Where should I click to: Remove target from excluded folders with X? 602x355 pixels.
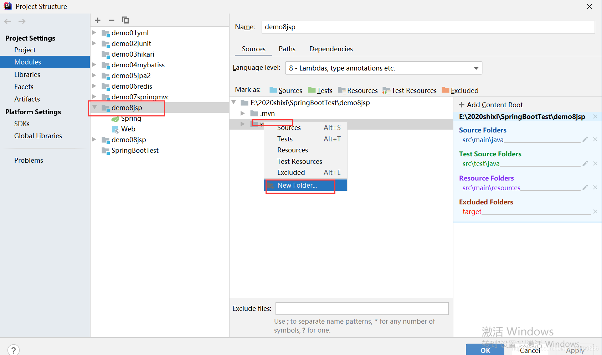click(595, 212)
